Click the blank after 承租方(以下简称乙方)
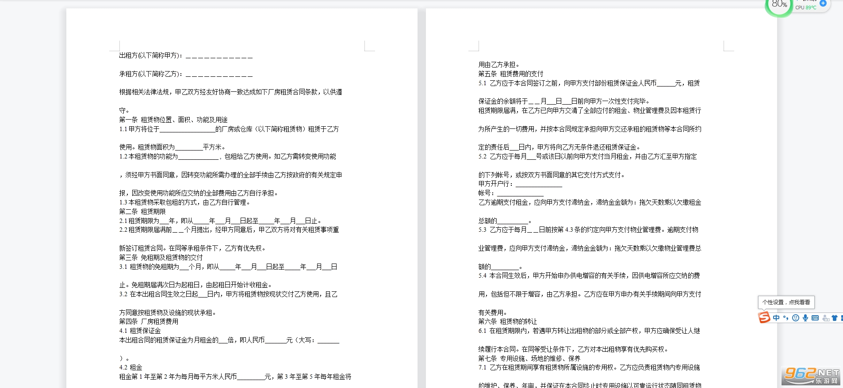This screenshot has height=388, width=843. pos(219,74)
